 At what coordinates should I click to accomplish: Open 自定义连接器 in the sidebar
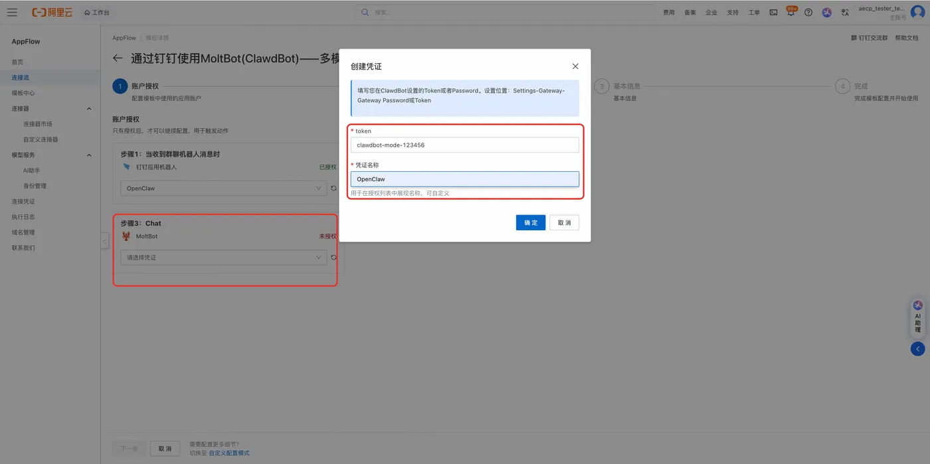coord(41,139)
